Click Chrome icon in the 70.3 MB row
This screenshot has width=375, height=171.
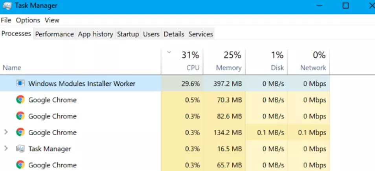20,99
